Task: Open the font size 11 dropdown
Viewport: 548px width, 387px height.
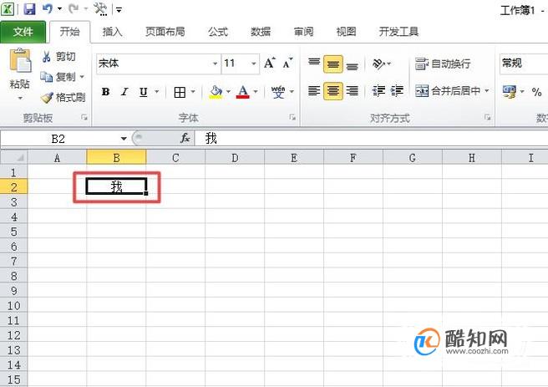Action: 254,64
